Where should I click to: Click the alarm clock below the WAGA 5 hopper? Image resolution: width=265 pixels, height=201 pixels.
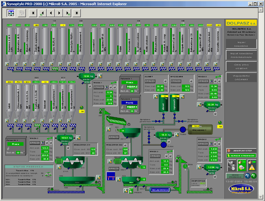[215, 114]
